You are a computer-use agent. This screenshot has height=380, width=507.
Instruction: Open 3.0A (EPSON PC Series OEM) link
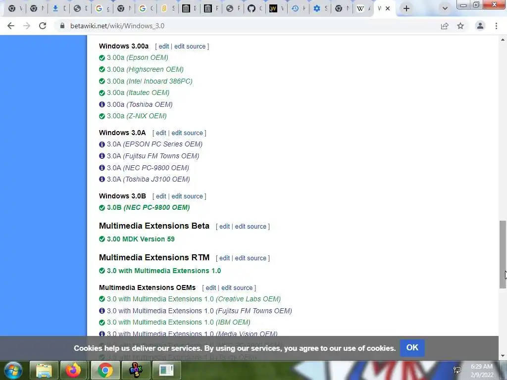coord(154,144)
